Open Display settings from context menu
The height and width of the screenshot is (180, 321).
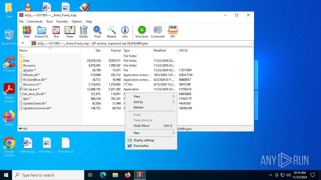click(151, 140)
